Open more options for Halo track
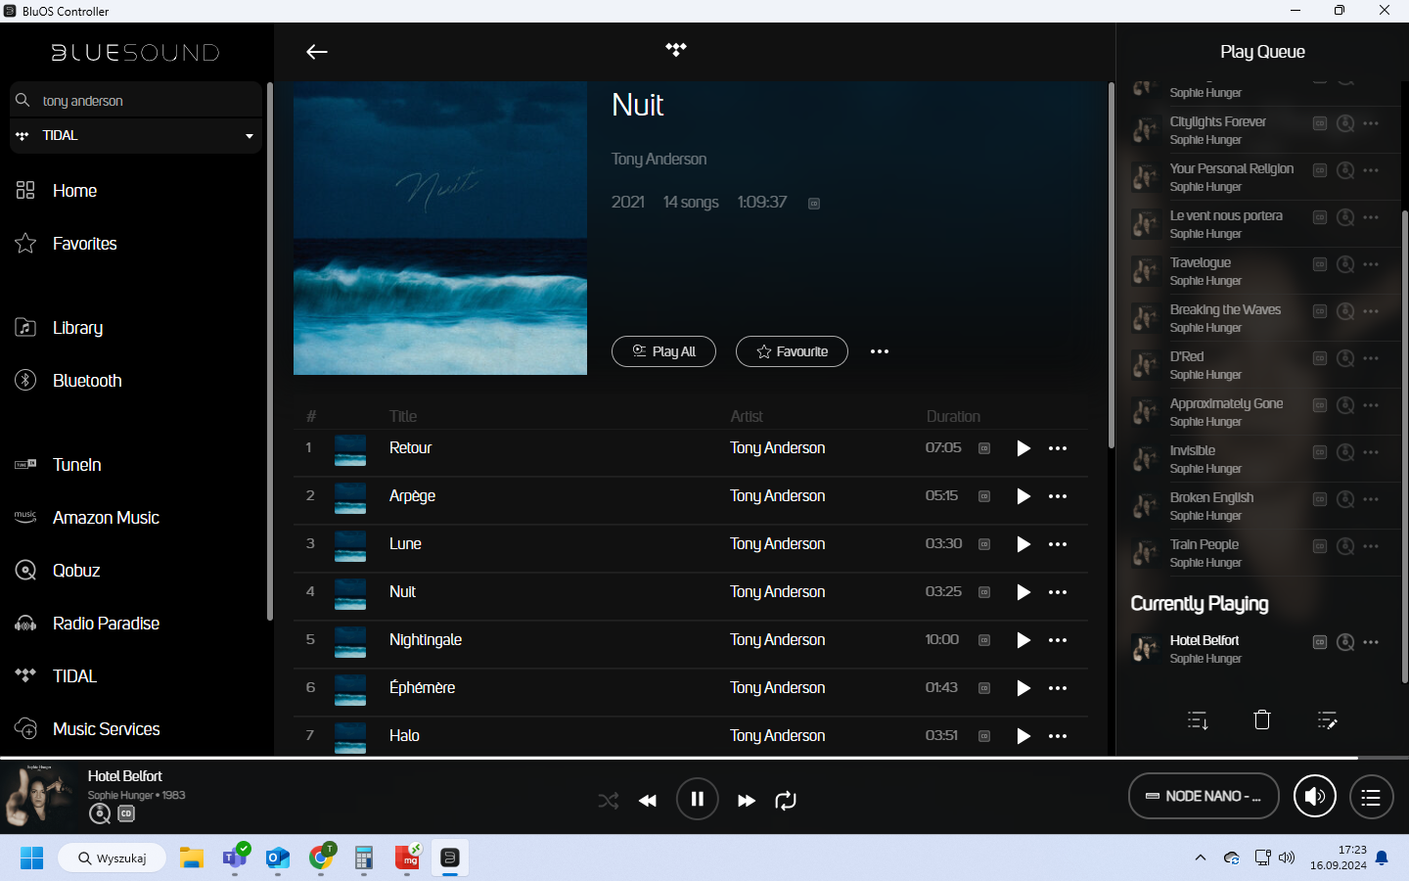Screen dimensions: 1409x881 click(1058, 736)
